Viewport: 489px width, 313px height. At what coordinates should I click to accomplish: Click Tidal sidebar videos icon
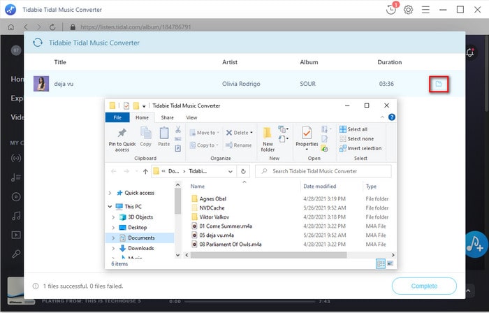click(x=16, y=235)
